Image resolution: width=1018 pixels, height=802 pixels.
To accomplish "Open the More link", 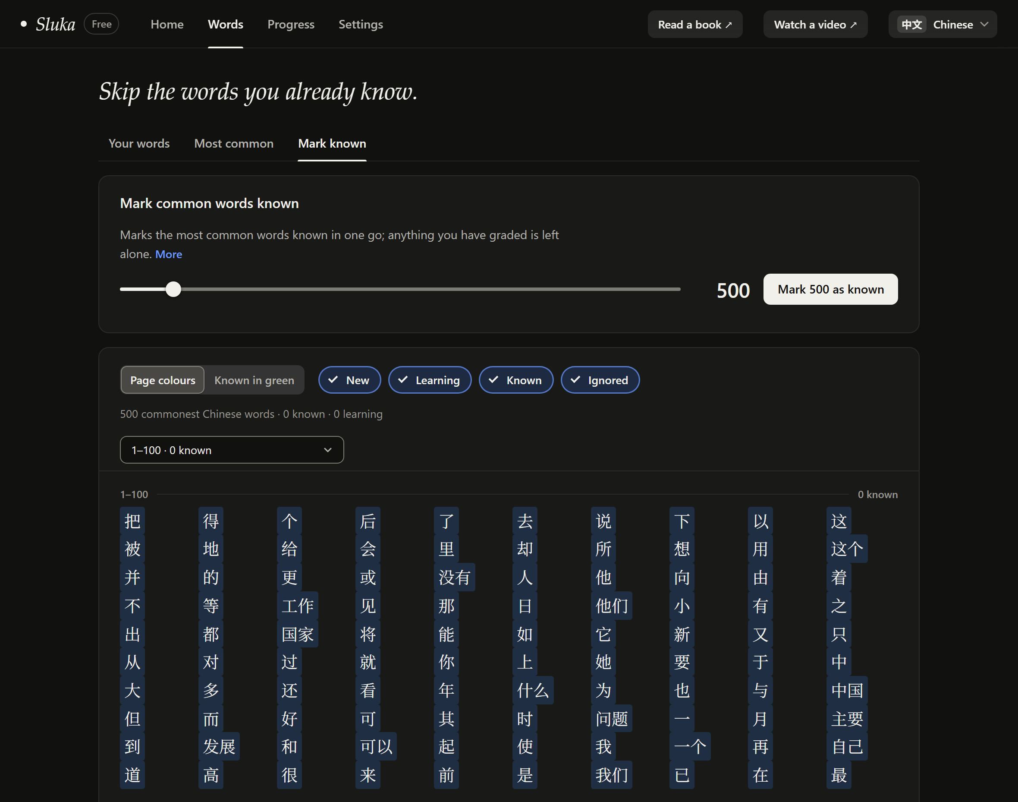I will pos(168,254).
